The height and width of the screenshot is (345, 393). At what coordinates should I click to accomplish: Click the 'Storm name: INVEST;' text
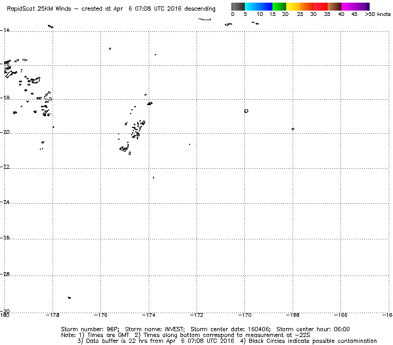(155, 329)
